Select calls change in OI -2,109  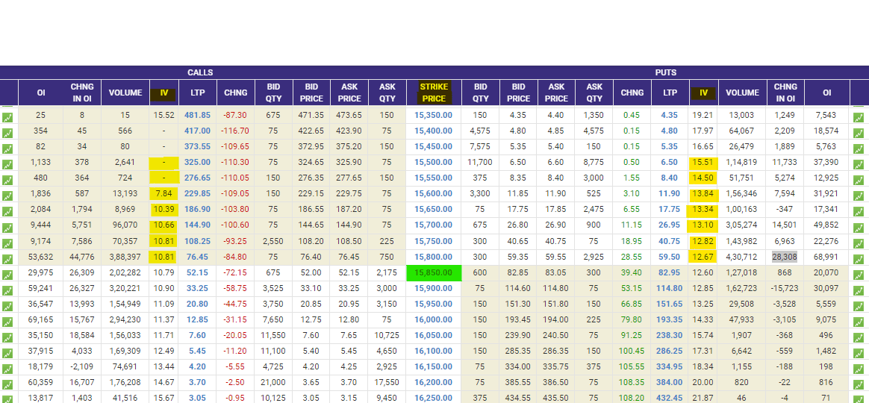click(x=82, y=367)
